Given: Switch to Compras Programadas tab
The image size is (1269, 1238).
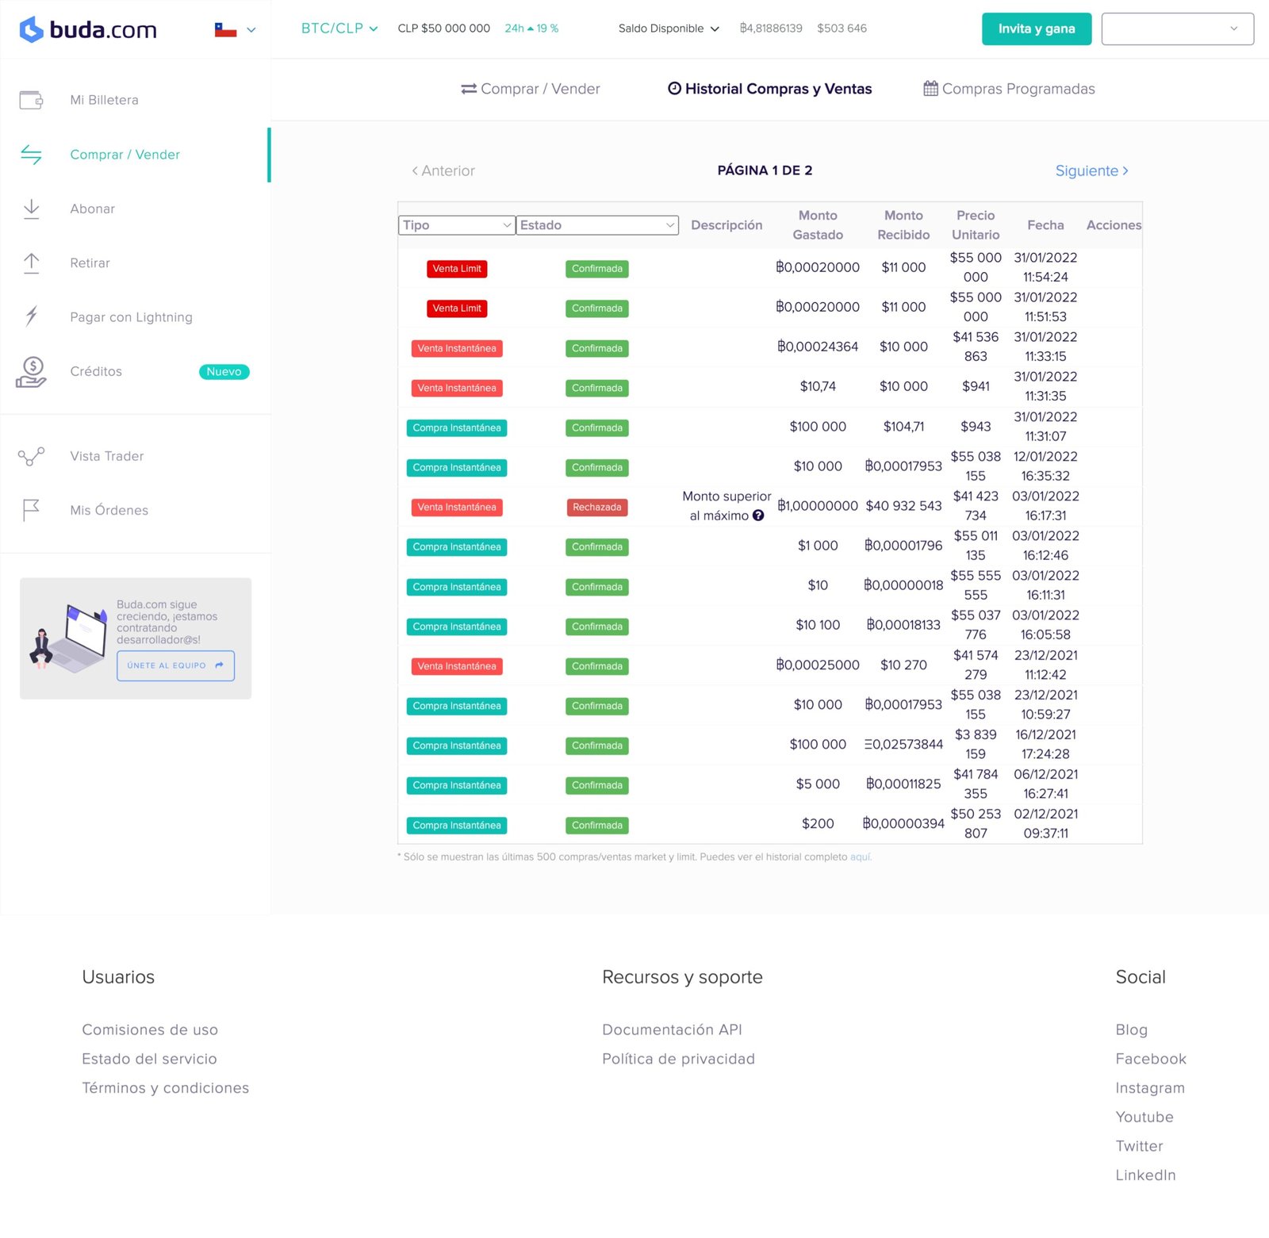Looking at the screenshot, I should point(1009,89).
